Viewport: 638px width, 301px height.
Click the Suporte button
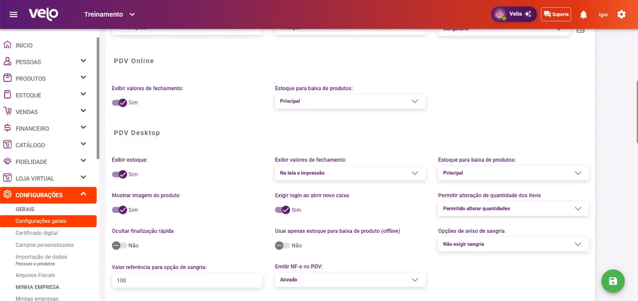click(556, 15)
